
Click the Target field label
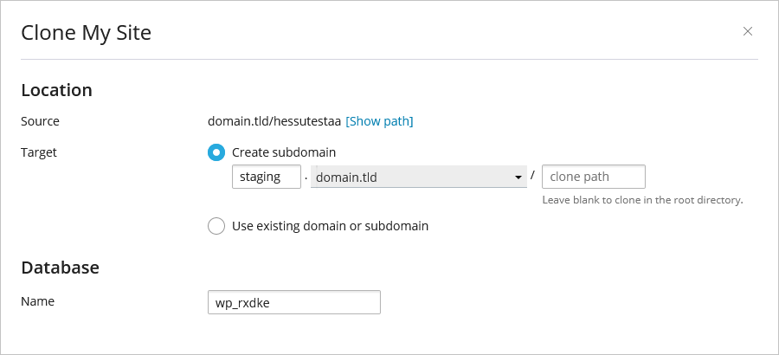tap(39, 152)
